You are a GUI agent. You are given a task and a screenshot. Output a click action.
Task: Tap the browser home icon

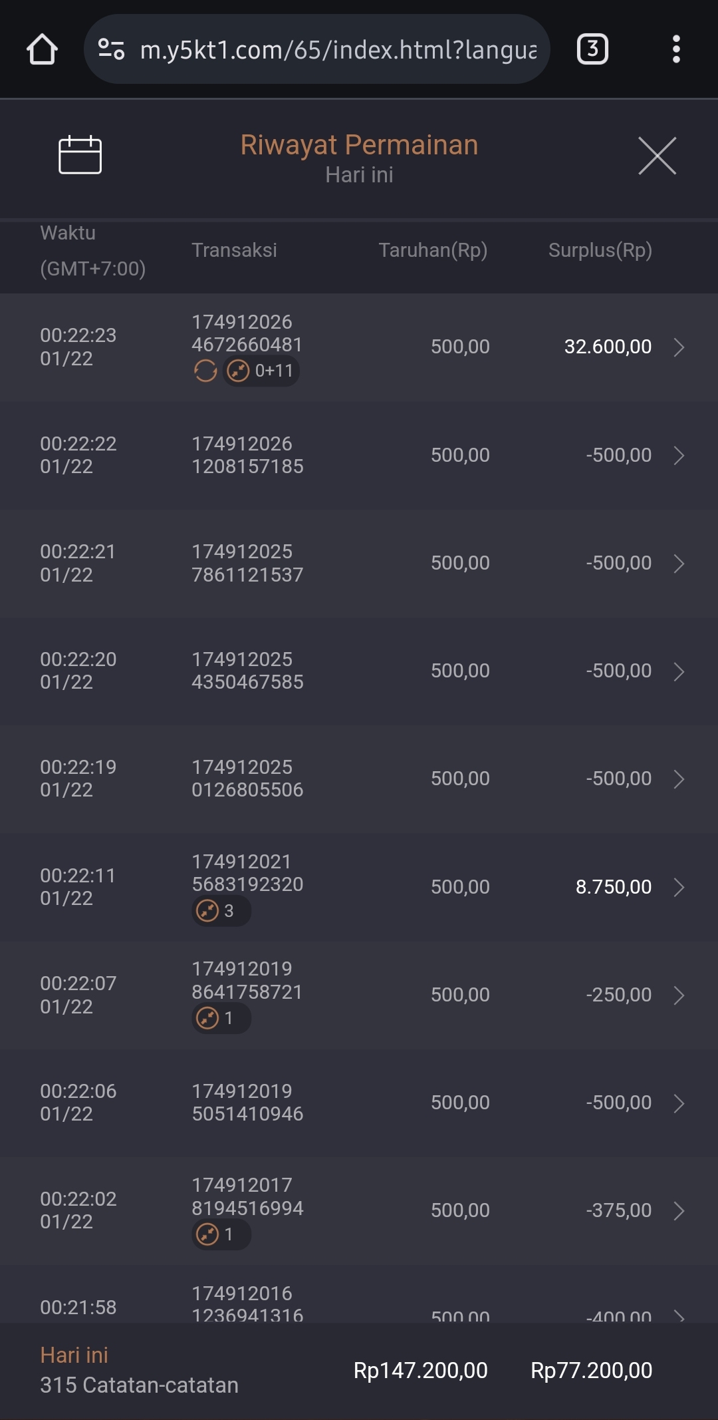(x=42, y=49)
